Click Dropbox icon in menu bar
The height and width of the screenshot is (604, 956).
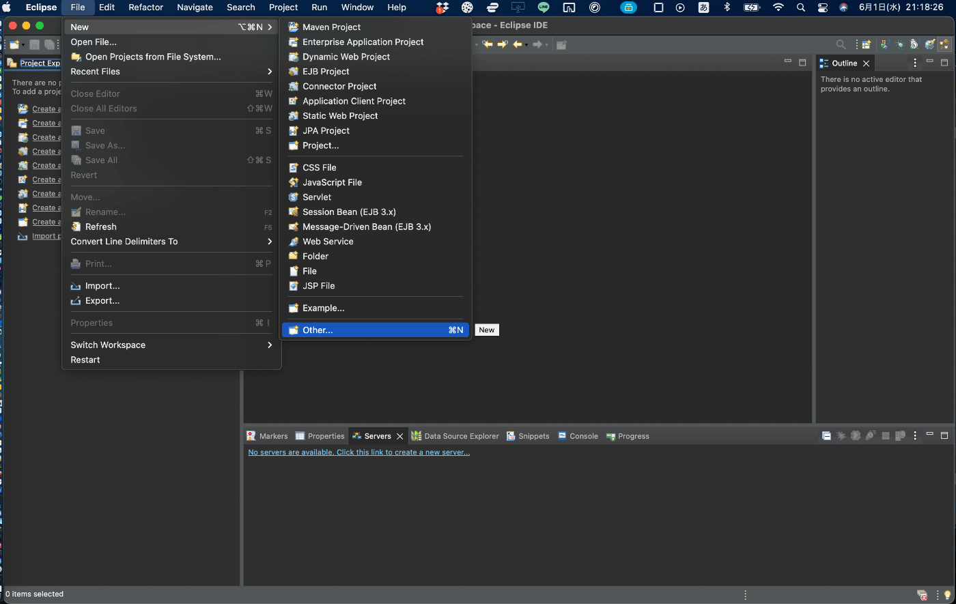click(x=442, y=8)
